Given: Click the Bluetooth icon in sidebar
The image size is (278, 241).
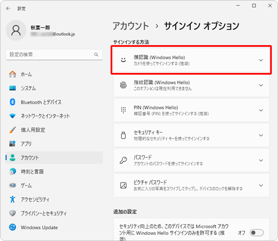Looking at the screenshot, I should (12, 102).
